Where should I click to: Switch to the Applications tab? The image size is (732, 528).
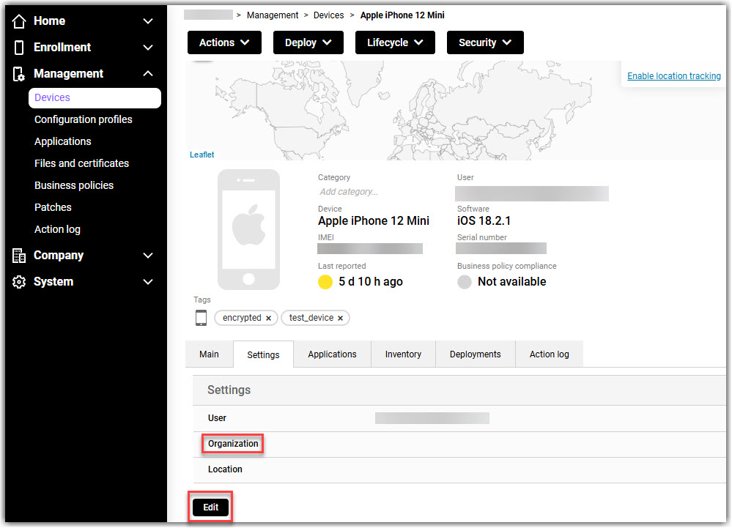coord(332,354)
